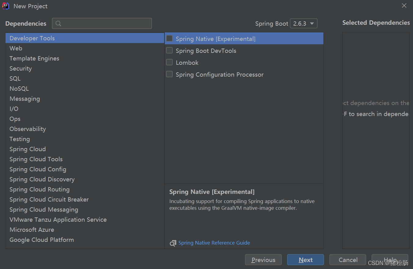
Task: Enable the Spring Native [Experimental] checkbox
Action: 169,39
